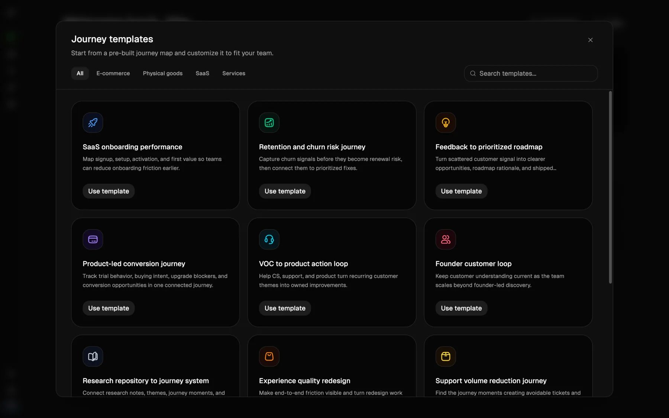Viewport: 669px width, 418px height.
Task: Click the 'Find the journey moments' description
Action: click(508, 393)
